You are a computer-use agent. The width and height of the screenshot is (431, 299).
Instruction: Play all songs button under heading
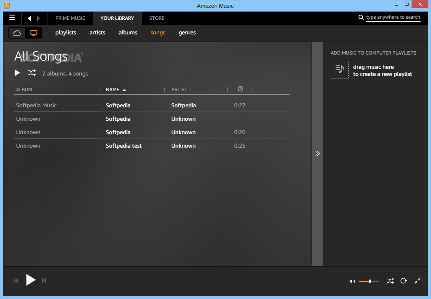point(17,73)
